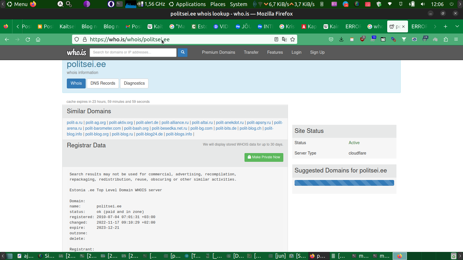
Task: Open the System menu
Action: point(239,4)
